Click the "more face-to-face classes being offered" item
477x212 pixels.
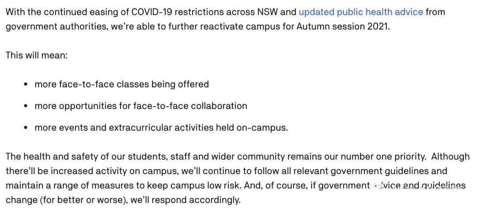click(121, 84)
